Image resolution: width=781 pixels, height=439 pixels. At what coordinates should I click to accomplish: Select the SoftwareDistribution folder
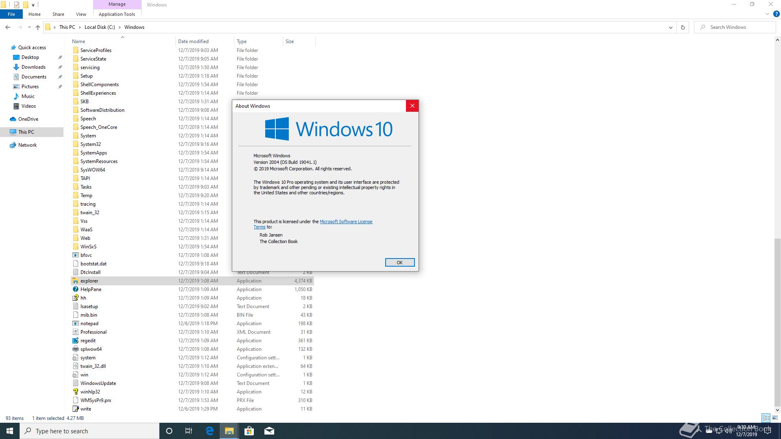click(103, 110)
